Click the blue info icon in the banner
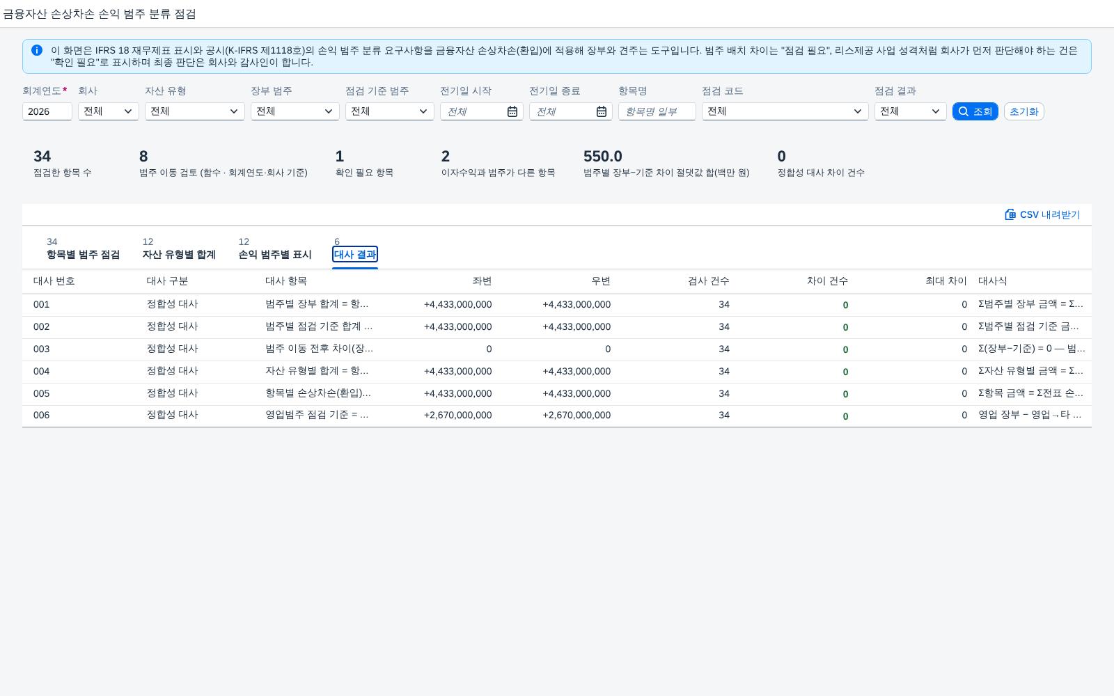Image resolution: width=1114 pixels, height=696 pixels. tap(37, 50)
